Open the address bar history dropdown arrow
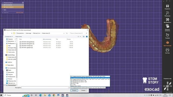The image size is (173, 97). 64,33
